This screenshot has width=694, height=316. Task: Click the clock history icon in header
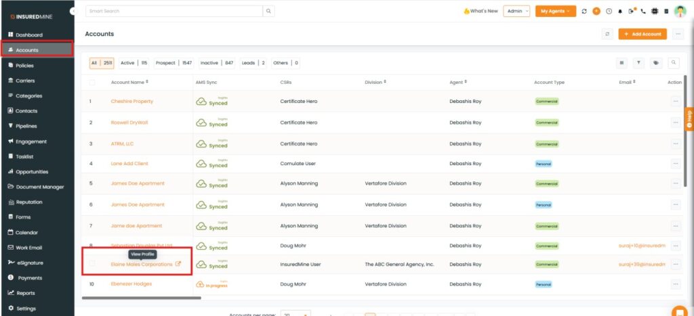coord(608,12)
